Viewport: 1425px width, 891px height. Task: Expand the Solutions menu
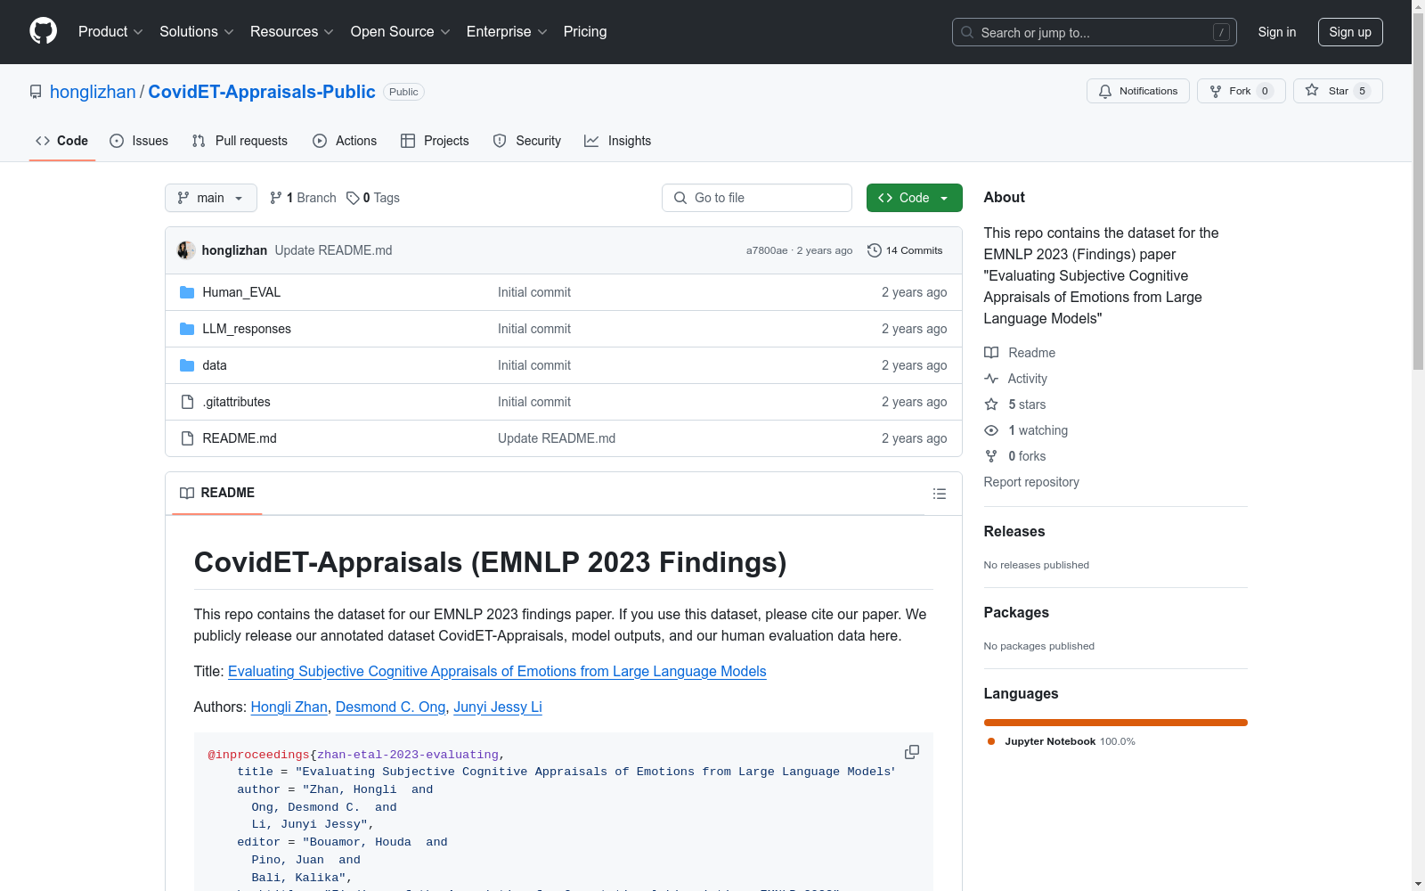point(197,32)
